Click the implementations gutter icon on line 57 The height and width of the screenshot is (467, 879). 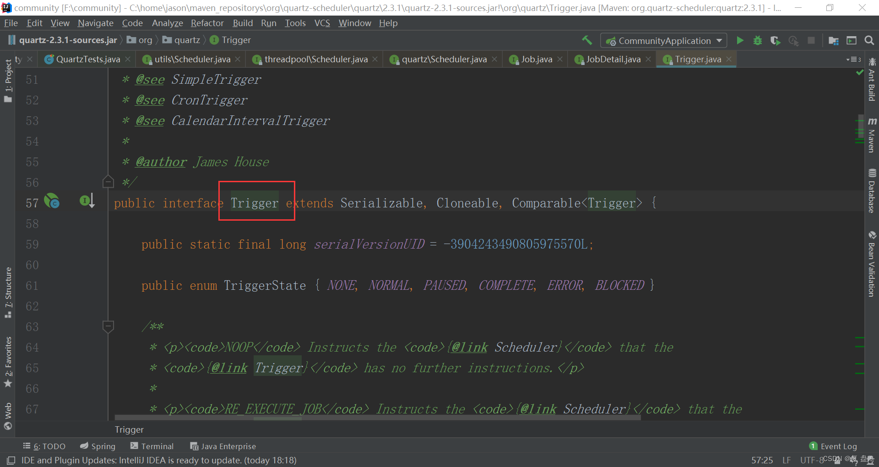click(x=87, y=201)
